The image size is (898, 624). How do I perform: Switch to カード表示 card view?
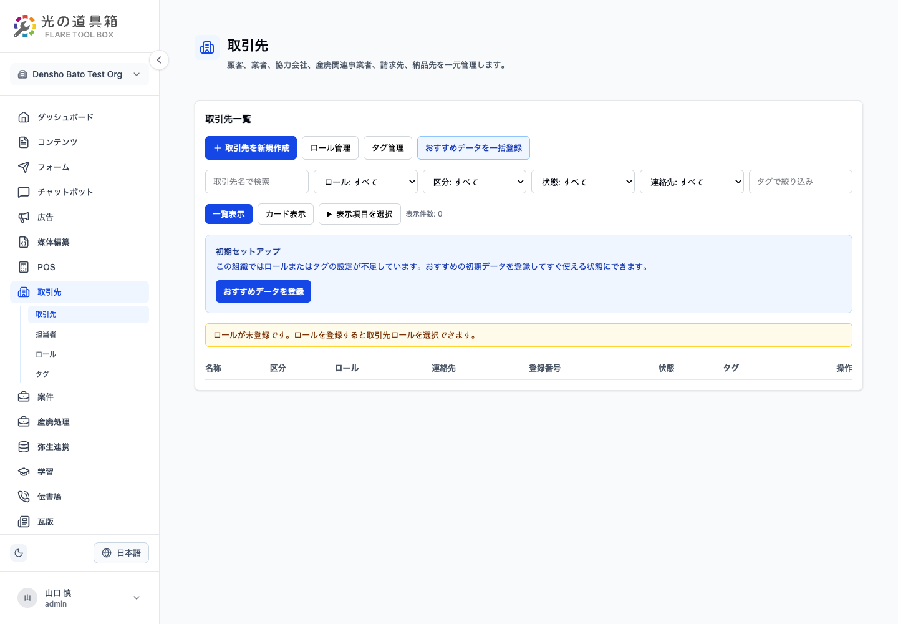click(286, 214)
